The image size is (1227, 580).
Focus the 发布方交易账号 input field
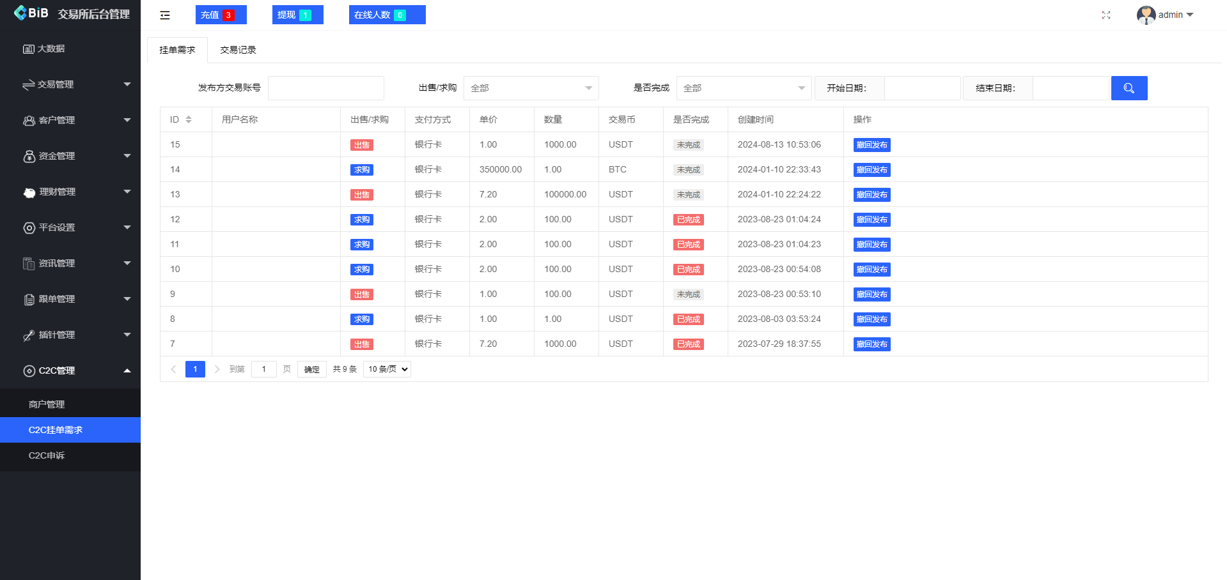point(326,88)
